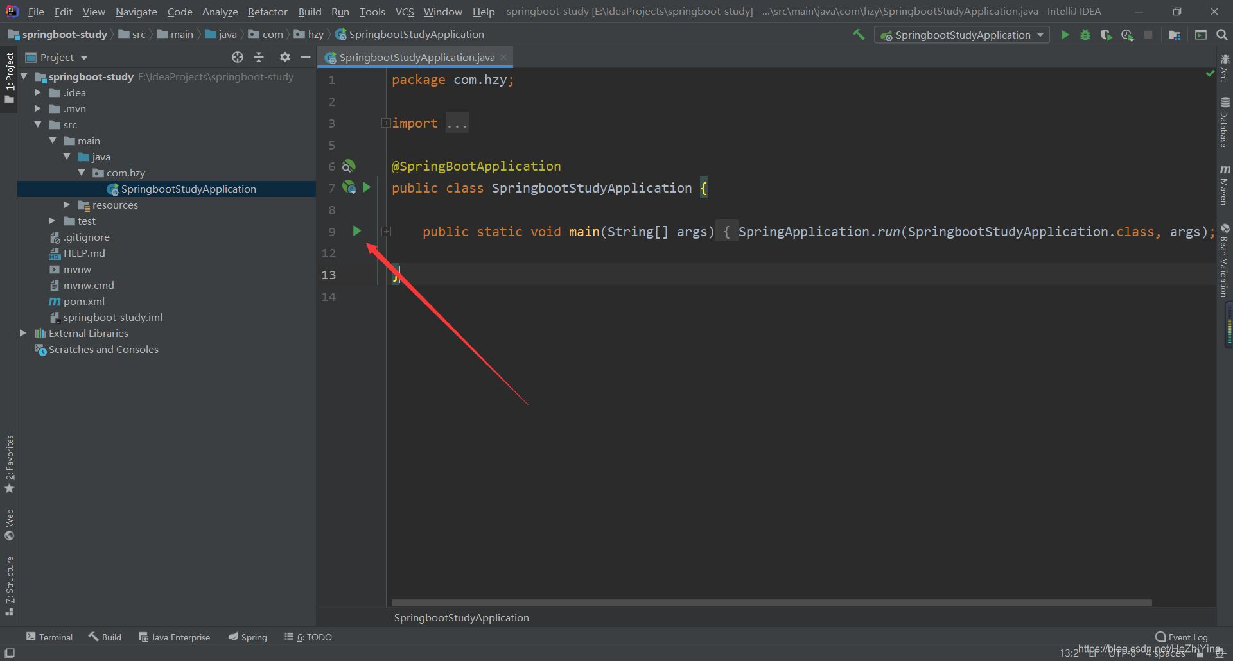The image size is (1233, 661).
Task: Open the Event Log
Action: click(x=1185, y=636)
